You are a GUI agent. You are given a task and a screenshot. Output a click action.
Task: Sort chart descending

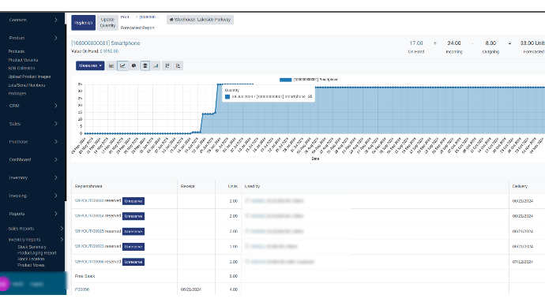167,65
